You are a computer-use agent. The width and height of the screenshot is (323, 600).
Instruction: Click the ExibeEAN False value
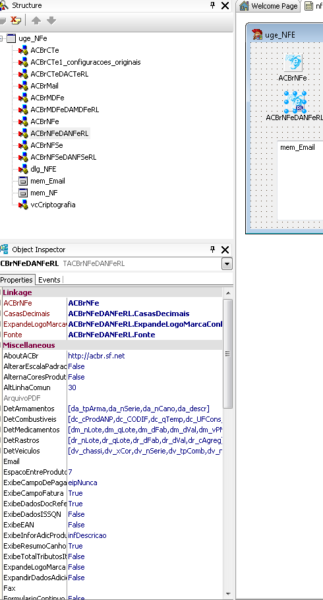76,525
